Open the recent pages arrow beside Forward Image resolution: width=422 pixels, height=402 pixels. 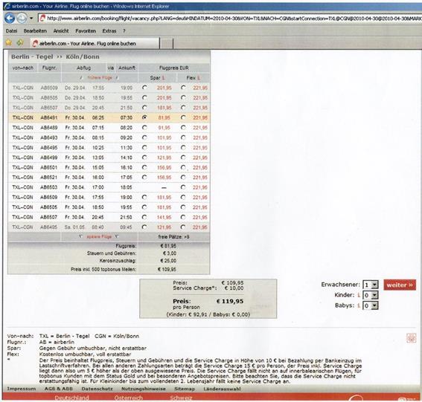click(x=31, y=19)
